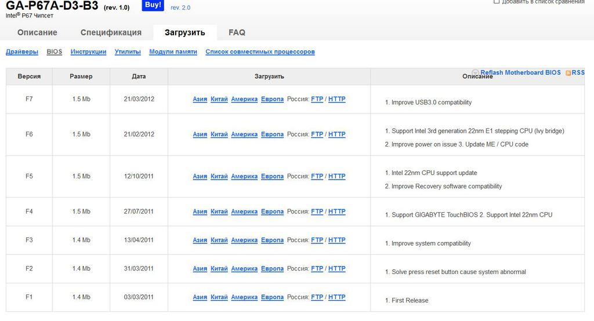Viewport: 594px width, 321px height.
Task: Download F2 BIOS from Азия server
Action: tap(200, 269)
